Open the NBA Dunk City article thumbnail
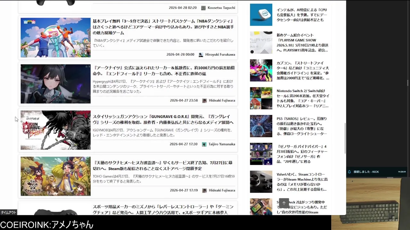This screenshot has height=230, width=410. click(x=56, y=38)
